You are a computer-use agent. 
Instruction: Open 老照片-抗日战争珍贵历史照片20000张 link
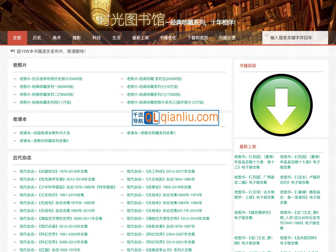click(x=51, y=79)
